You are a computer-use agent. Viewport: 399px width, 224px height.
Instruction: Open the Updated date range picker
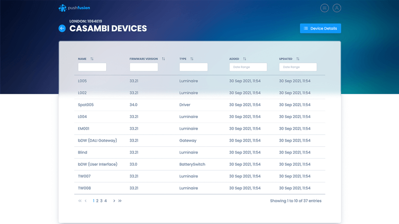point(298,67)
